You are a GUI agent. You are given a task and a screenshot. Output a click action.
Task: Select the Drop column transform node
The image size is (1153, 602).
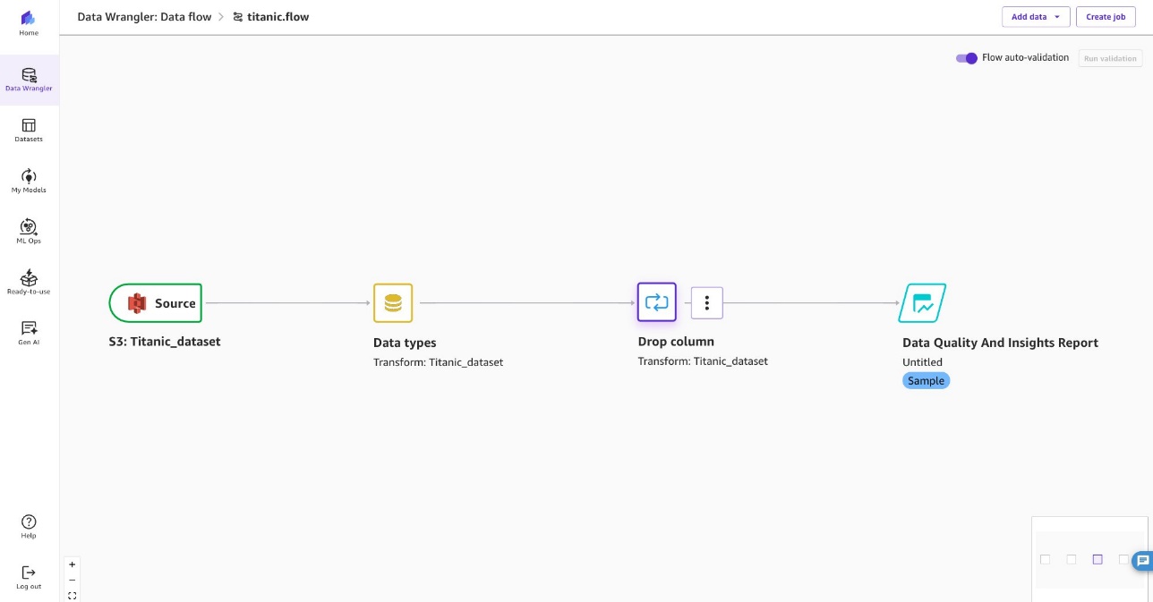[x=657, y=302]
